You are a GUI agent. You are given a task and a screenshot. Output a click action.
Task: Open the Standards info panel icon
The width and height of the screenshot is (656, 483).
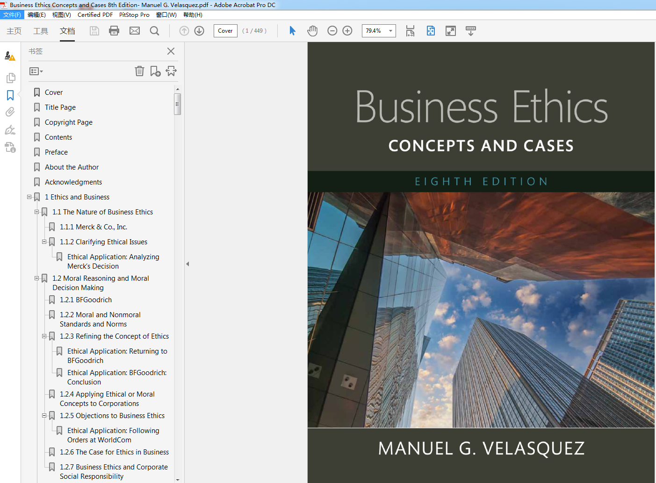(10, 148)
